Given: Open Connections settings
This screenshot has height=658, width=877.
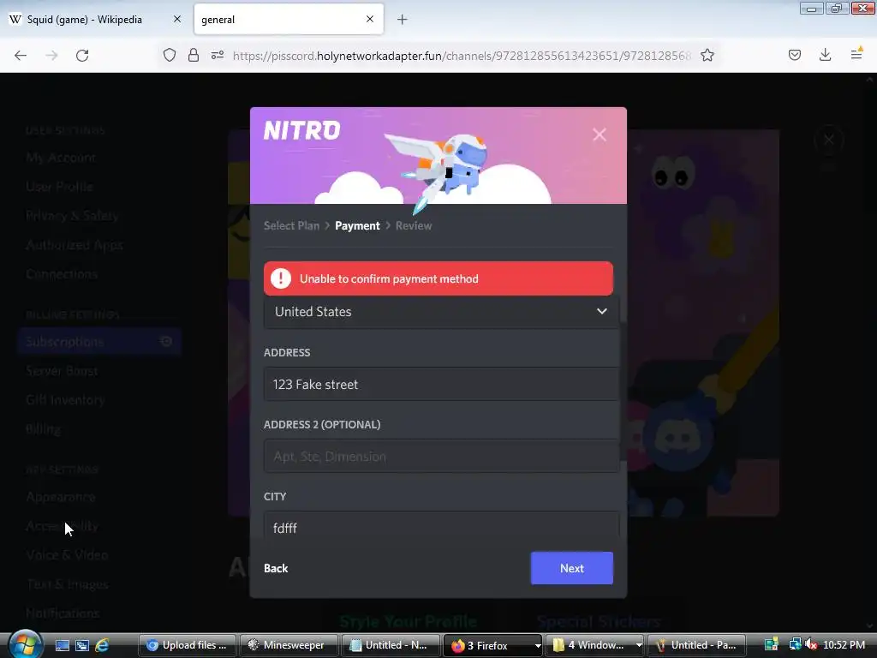Looking at the screenshot, I should tap(62, 273).
